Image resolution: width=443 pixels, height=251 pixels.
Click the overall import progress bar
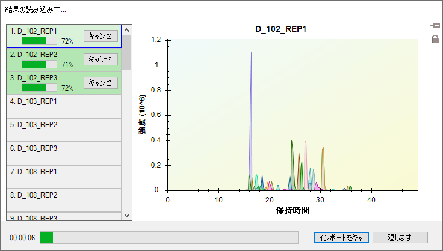click(169, 237)
